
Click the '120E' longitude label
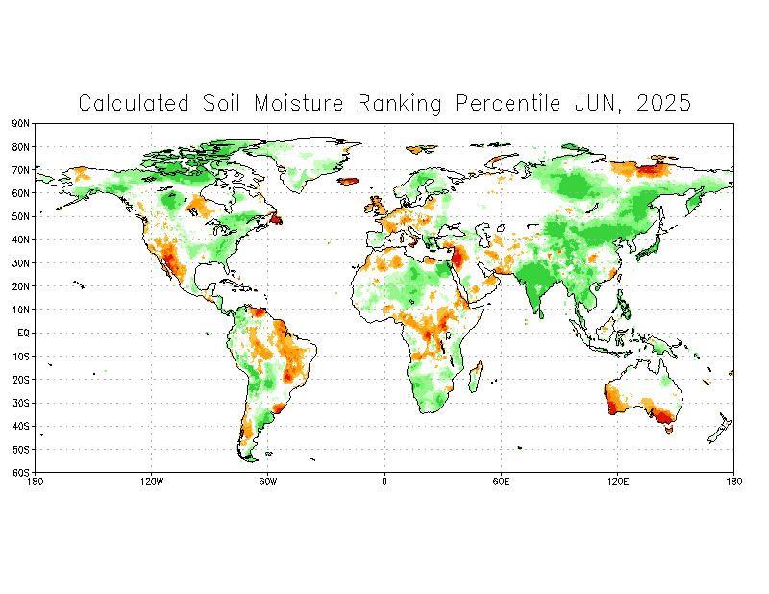click(x=617, y=482)
